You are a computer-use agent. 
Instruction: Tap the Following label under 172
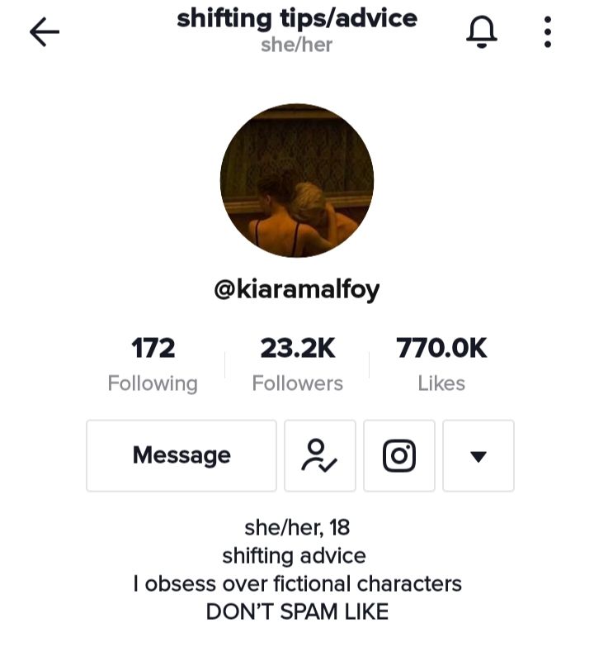tap(153, 383)
